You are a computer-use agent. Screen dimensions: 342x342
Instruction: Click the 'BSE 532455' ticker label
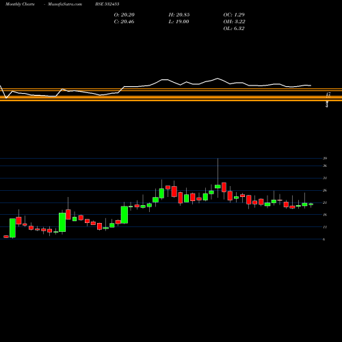tap(107, 4)
